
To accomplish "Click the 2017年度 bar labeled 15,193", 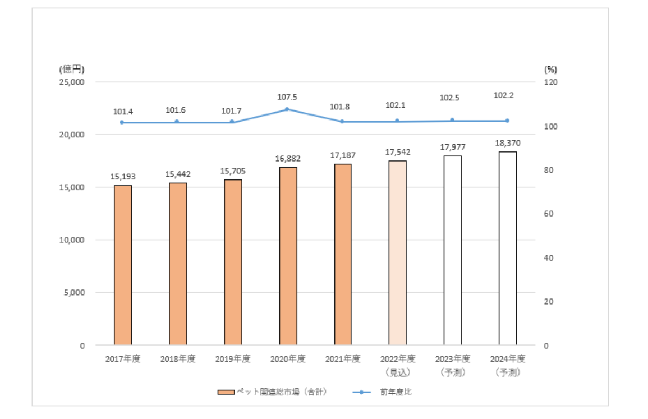I will point(123,265).
